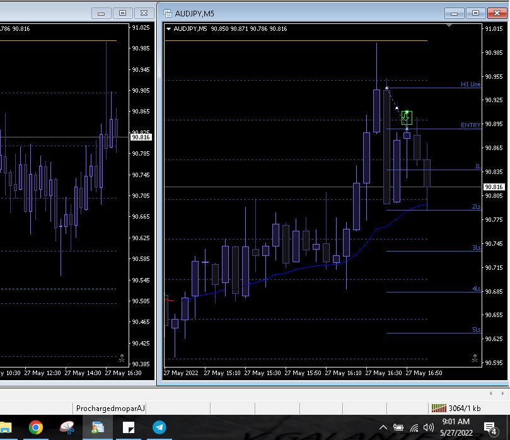
Task: Show hidden system tray icons
Action: click(x=383, y=428)
